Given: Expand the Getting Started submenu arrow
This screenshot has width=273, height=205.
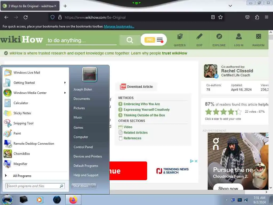Looking at the screenshot, I should 65,83.
